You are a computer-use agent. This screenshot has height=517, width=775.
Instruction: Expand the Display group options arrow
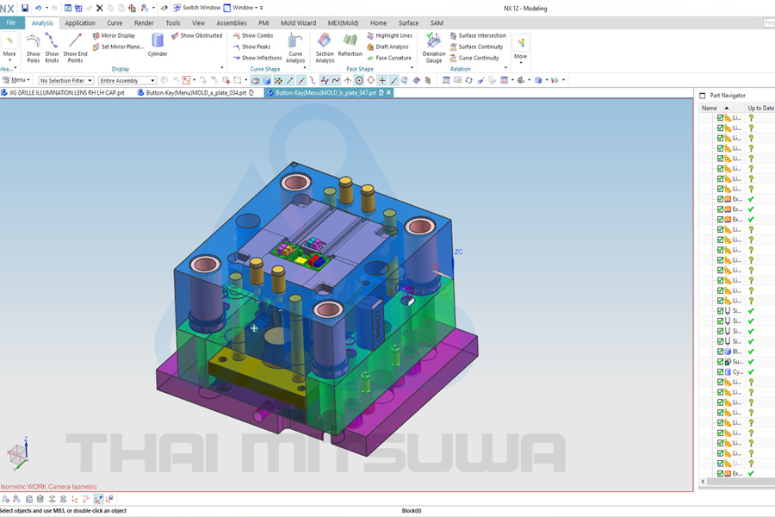pos(221,68)
